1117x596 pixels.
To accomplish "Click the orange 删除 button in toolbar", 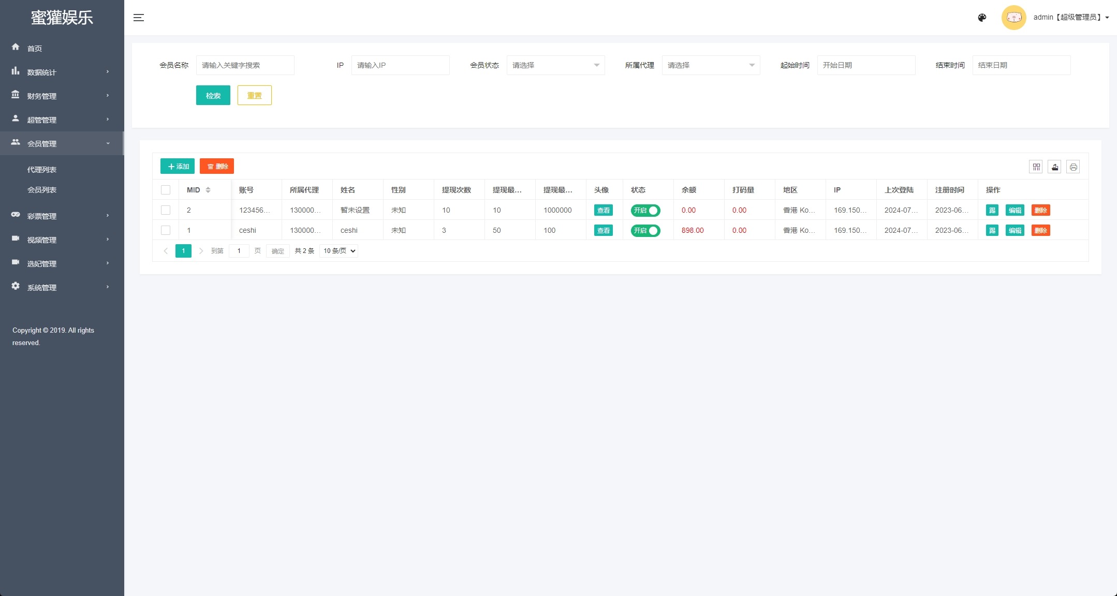I will pyautogui.click(x=217, y=166).
